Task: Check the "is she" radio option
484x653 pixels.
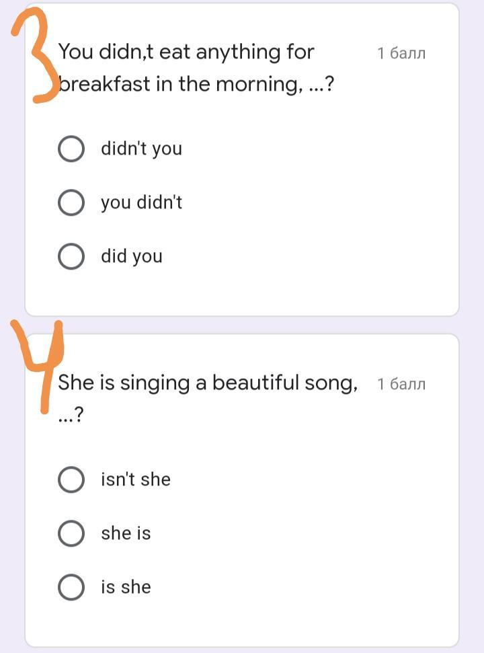Action: point(71,587)
